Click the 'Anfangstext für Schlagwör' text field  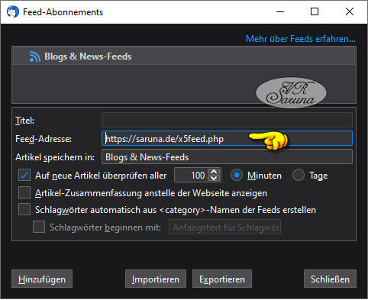tap(225, 227)
